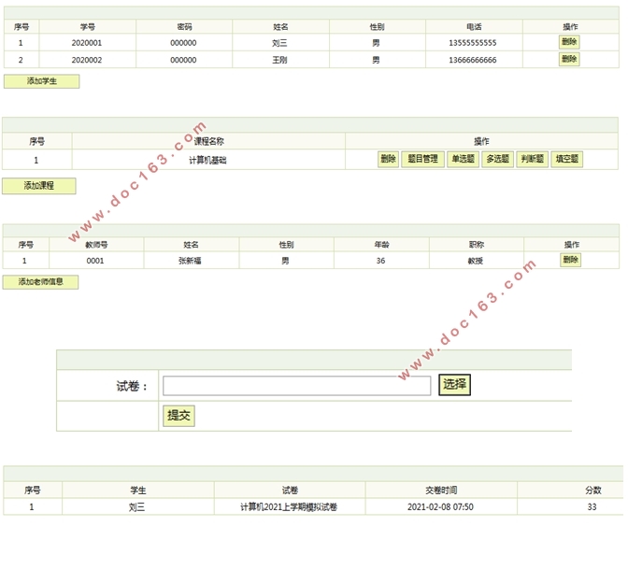Screen dimensions: 628x569
Task: Click the 教授 title cell
Action: 476,261
